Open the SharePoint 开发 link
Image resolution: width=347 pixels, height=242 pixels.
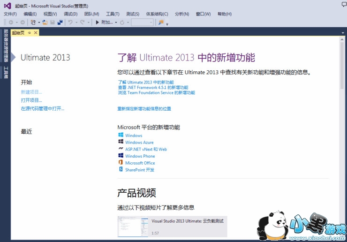point(140,170)
